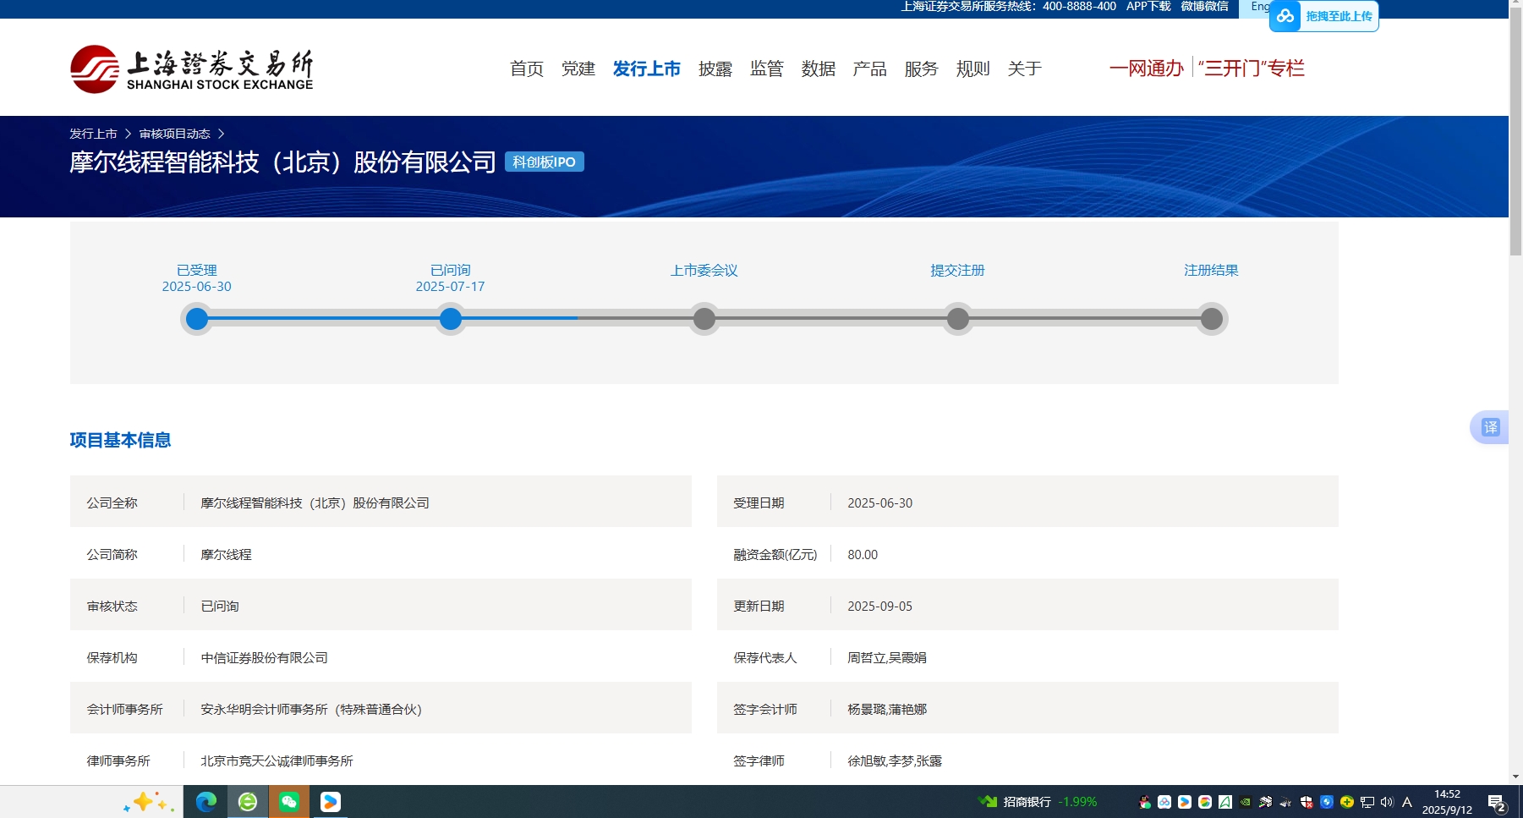Click the APP下载 link
The image size is (1523, 818).
(x=1148, y=6)
